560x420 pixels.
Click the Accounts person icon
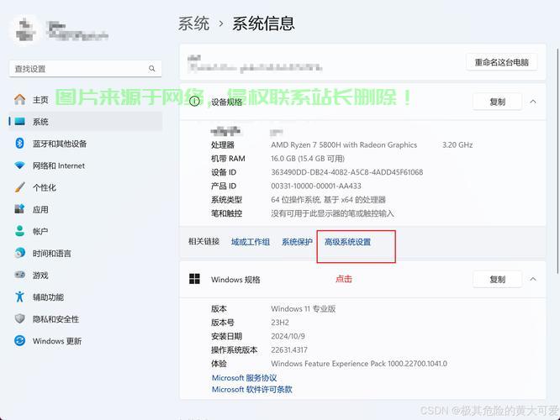tap(19, 231)
